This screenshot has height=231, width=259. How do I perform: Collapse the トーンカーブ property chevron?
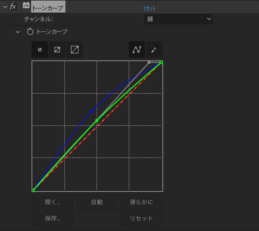tap(18, 32)
